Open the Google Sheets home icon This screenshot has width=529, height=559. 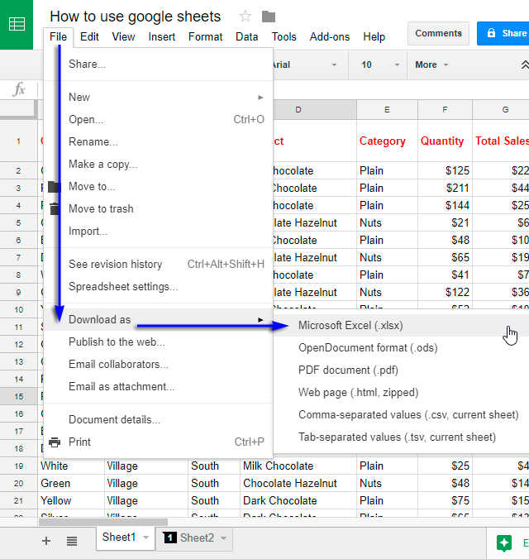17,24
